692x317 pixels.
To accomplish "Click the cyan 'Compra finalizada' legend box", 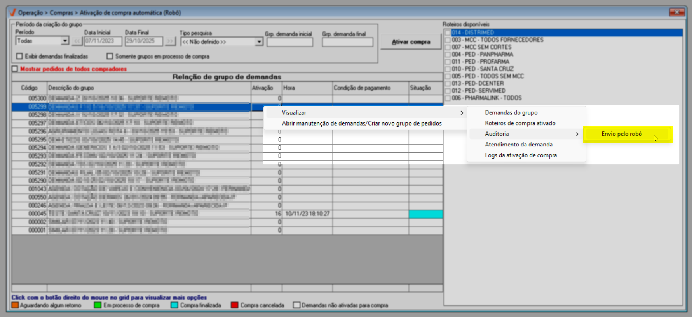I will coord(174,305).
